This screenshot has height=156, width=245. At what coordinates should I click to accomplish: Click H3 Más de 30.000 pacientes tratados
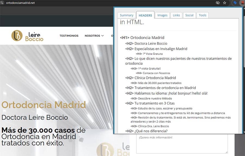(x=156, y=83)
